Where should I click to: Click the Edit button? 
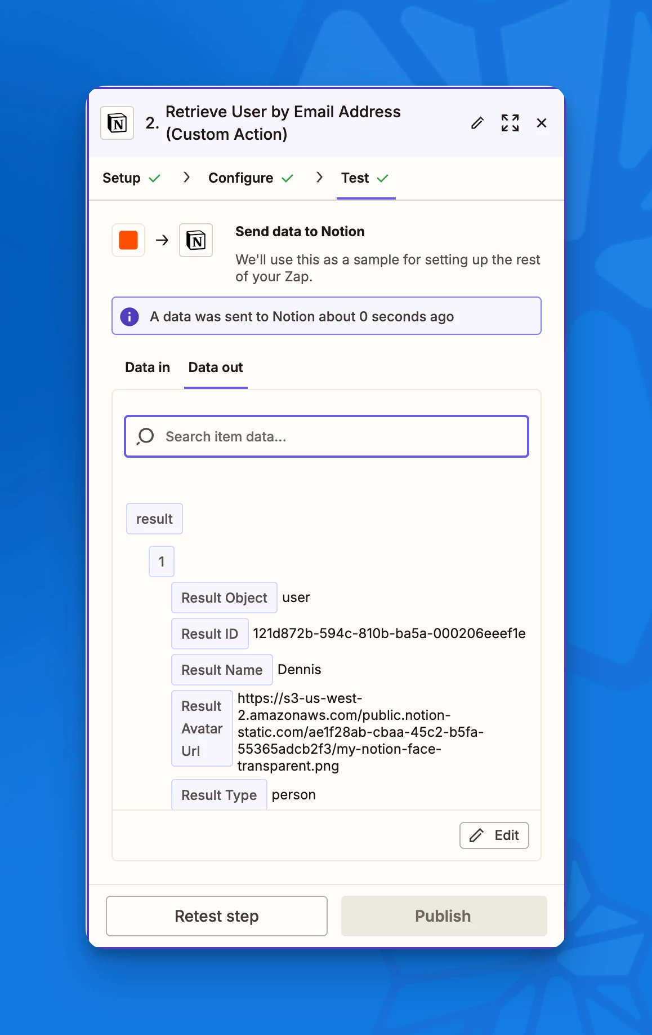pos(494,835)
